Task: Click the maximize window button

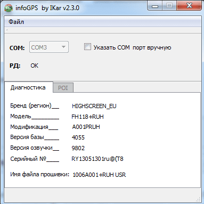Action: click(x=169, y=6)
